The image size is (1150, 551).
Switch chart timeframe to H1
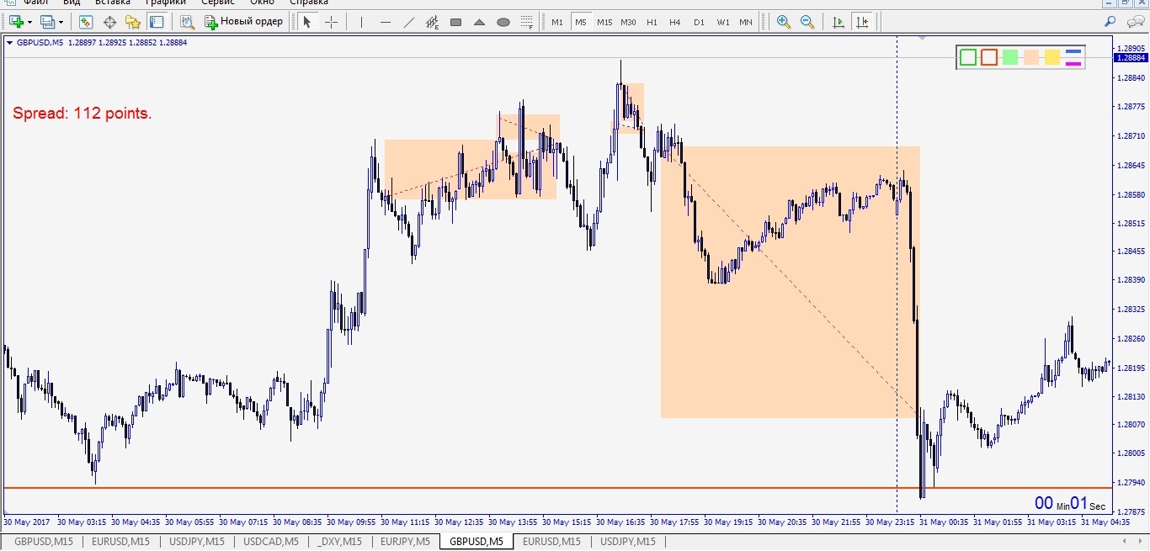(652, 22)
